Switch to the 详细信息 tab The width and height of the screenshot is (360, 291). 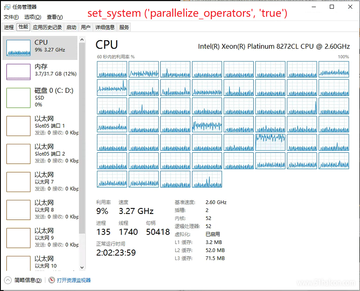pos(105,27)
